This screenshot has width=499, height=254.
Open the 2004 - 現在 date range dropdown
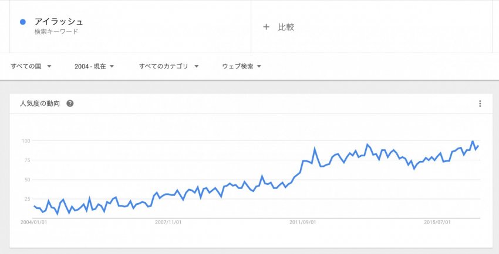(94, 66)
